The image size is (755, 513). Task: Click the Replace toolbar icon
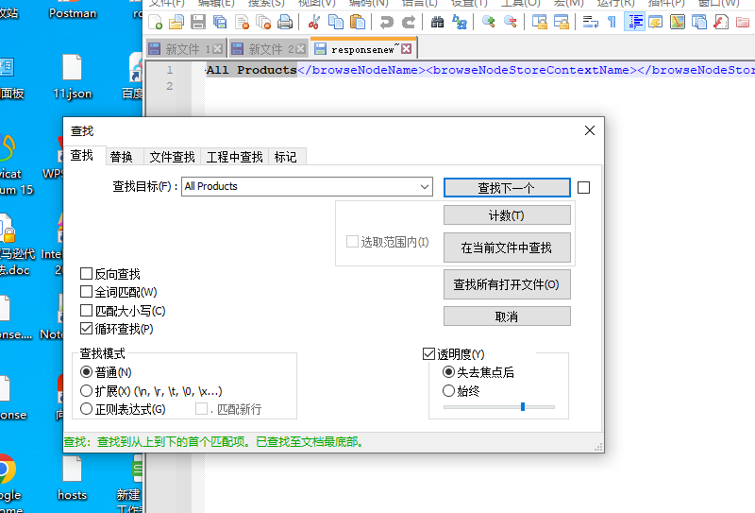click(x=460, y=22)
